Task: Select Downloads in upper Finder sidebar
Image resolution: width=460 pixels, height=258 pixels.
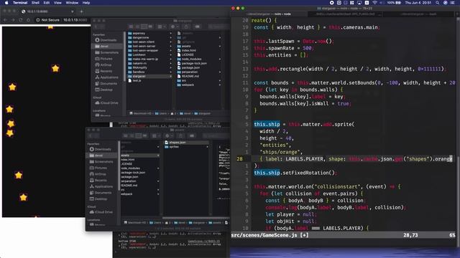Action: [106, 40]
